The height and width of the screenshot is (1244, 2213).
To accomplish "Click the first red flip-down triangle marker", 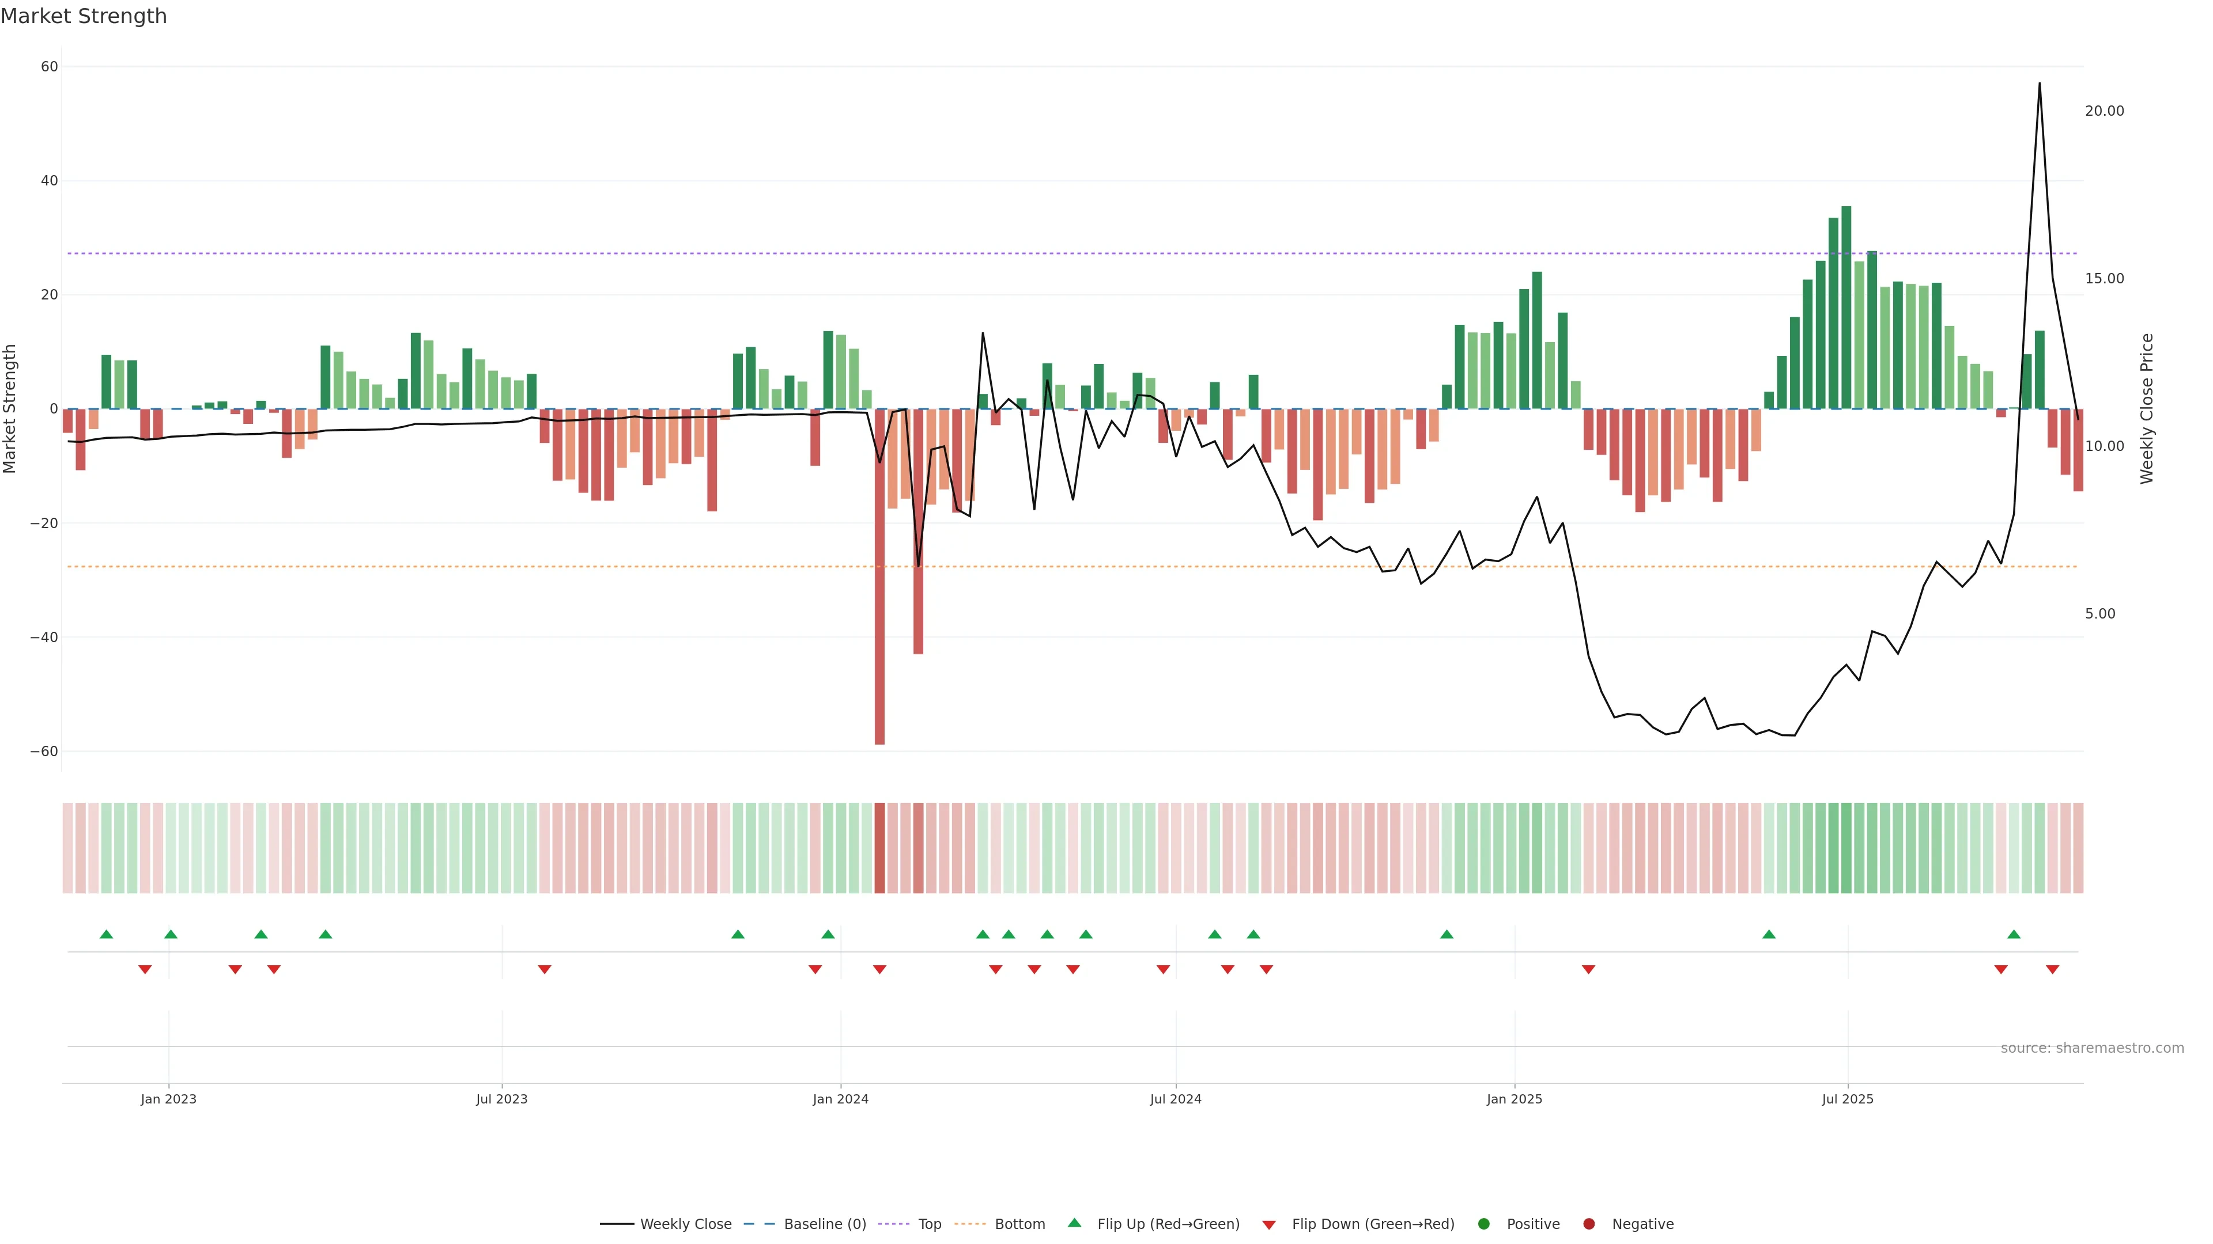I will 145,969.
